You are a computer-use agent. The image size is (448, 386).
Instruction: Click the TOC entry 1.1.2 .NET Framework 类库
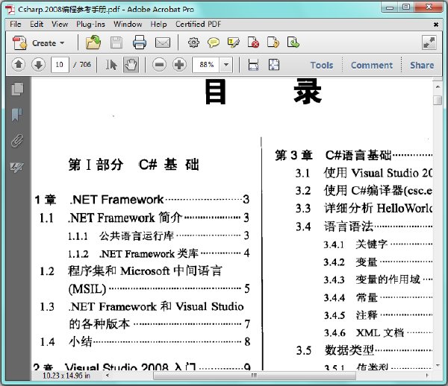tap(158, 253)
